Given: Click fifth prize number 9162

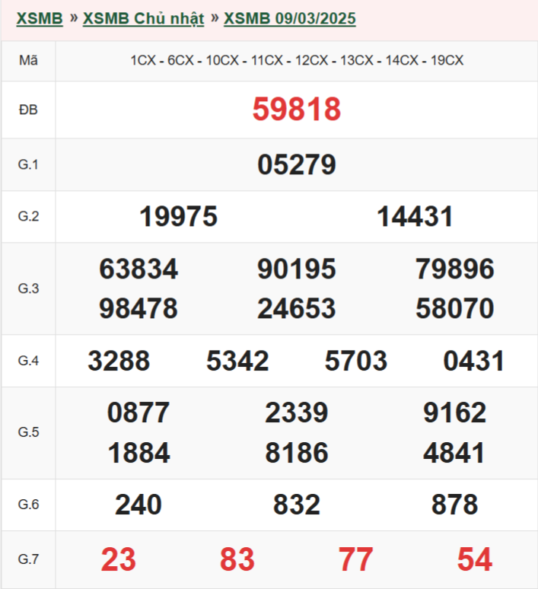Looking at the screenshot, I should [x=455, y=412].
